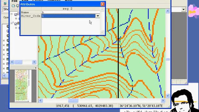The width and height of the screenshot is (199, 112).
Task: Open the dropdown arrow in the background main window
Action: pyautogui.click(x=183, y=9)
